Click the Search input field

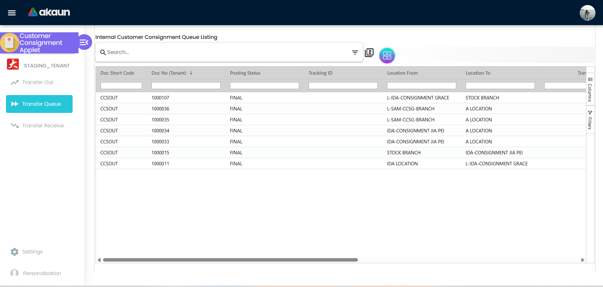tap(226, 52)
